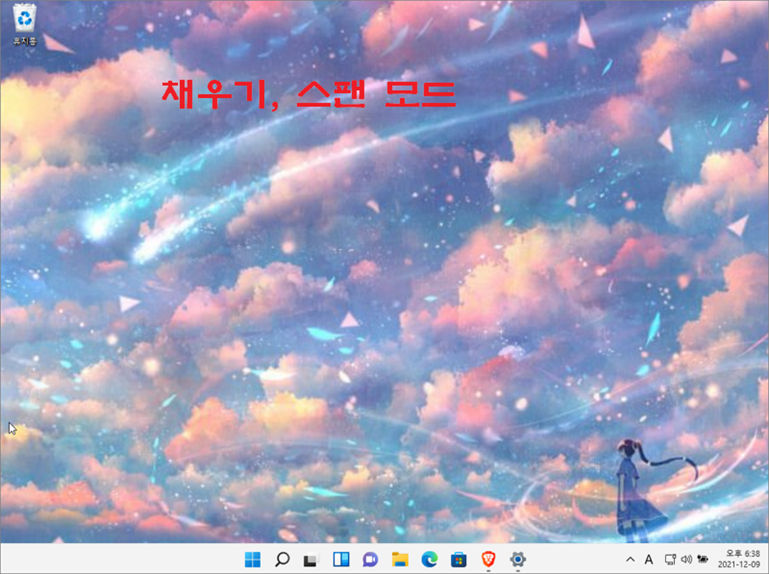Open the Widgets panel icon
769x574 pixels.
341,559
